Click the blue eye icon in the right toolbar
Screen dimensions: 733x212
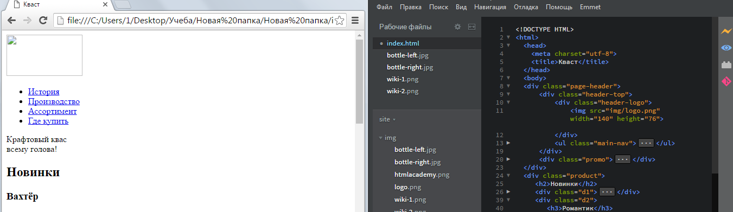pos(726,48)
